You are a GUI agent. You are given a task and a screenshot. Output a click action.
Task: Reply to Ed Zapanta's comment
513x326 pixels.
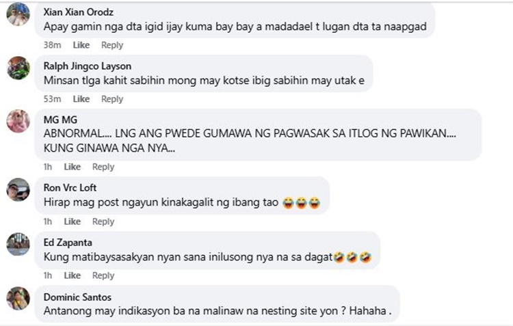point(103,275)
